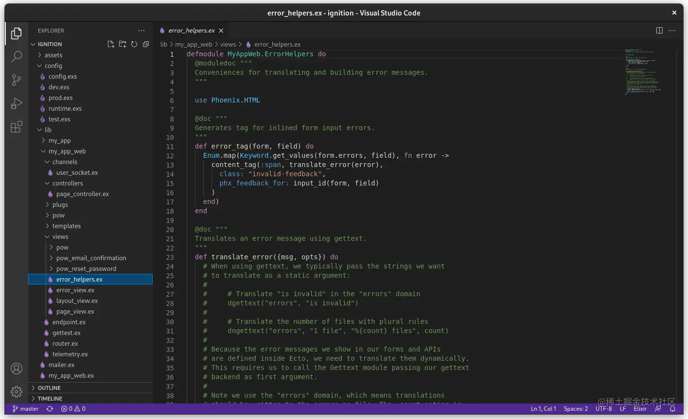Open router.ex from the file tree
Screen dimensions: 688x419
(65, 344)
